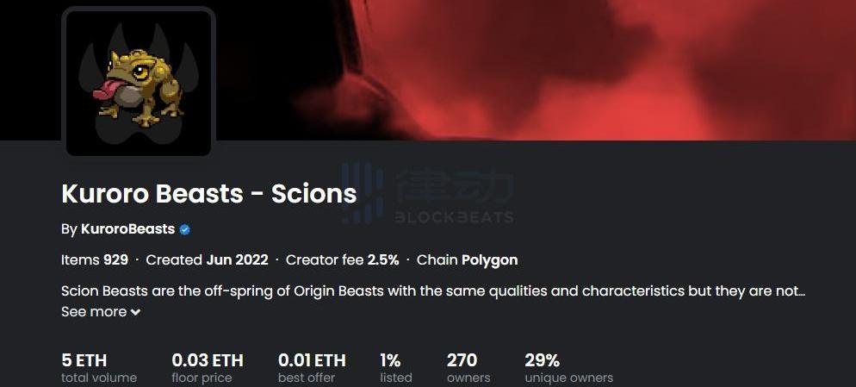
Task: Click the blue verified badge icon
Action: coord(184,229)
